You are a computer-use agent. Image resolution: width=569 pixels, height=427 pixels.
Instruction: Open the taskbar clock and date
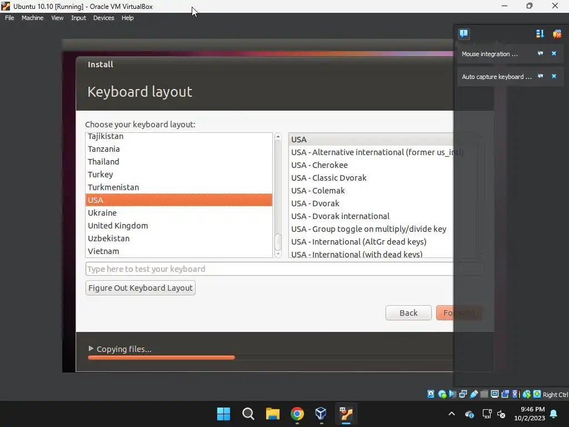pos(530,414)
